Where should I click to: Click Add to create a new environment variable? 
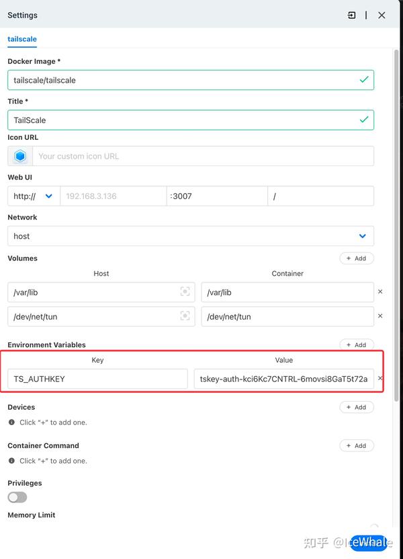357,344
